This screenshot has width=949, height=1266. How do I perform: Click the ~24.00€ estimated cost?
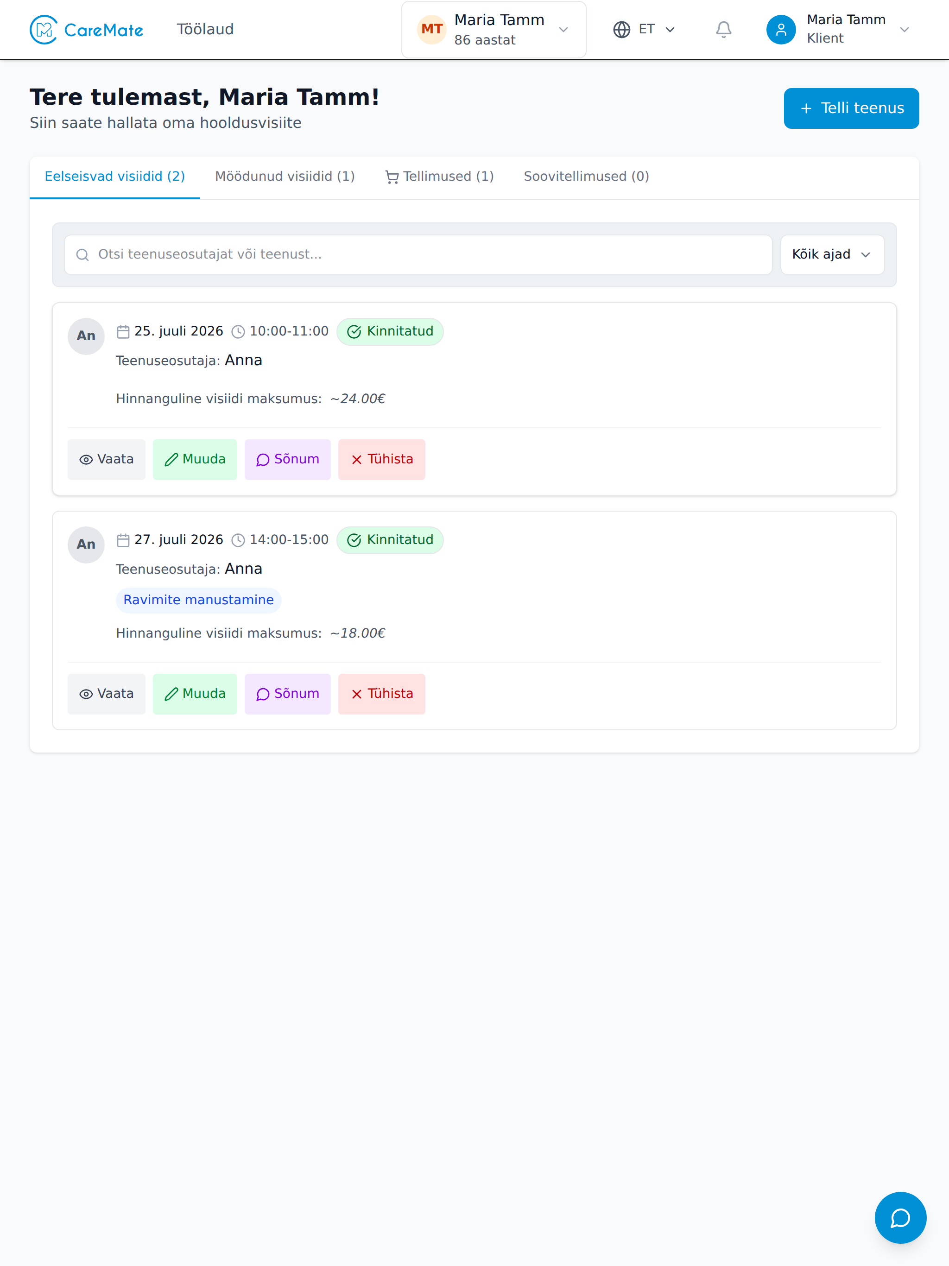[358, 399]
